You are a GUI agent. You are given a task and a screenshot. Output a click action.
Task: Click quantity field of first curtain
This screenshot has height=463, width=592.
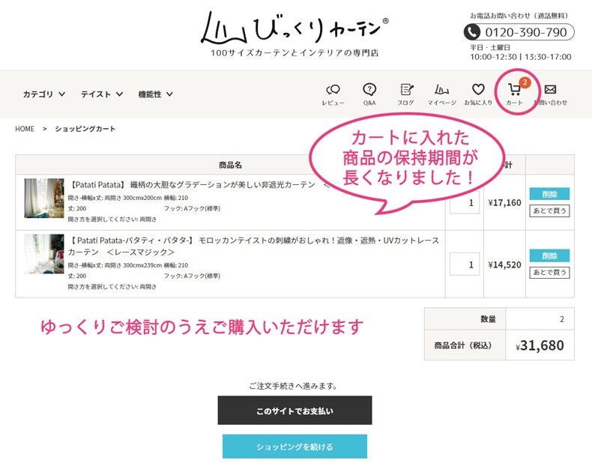click(464, 202)
